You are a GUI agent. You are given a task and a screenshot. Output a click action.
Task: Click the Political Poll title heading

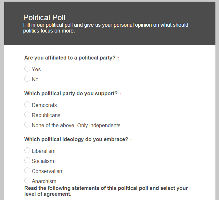44,18
